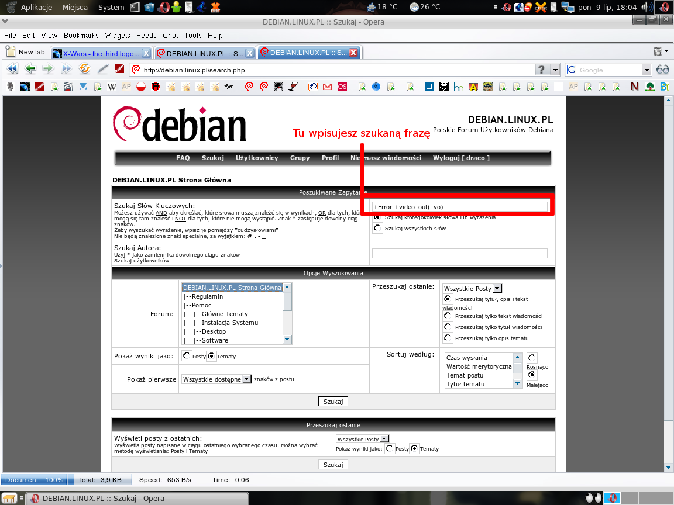Open the Feeds menu

(147, 36)
